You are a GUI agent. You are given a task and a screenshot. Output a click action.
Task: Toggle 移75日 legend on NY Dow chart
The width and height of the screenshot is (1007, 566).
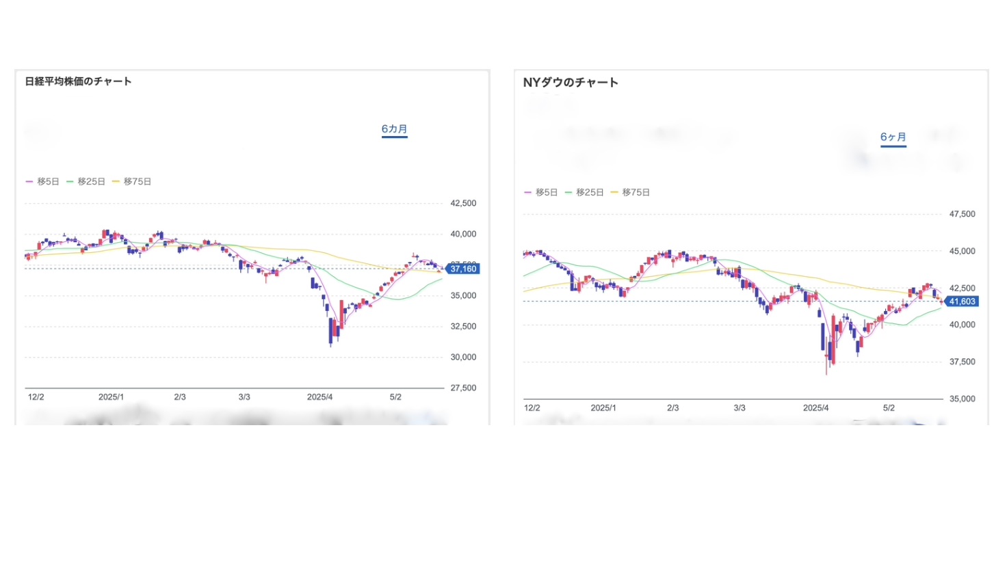[630, 193]
